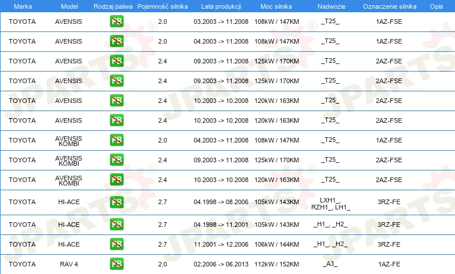455x274 pixels.
Task: Click 10.2003 -> 10.2008 in the Avensis Kombi row
Action: point(221,180)
